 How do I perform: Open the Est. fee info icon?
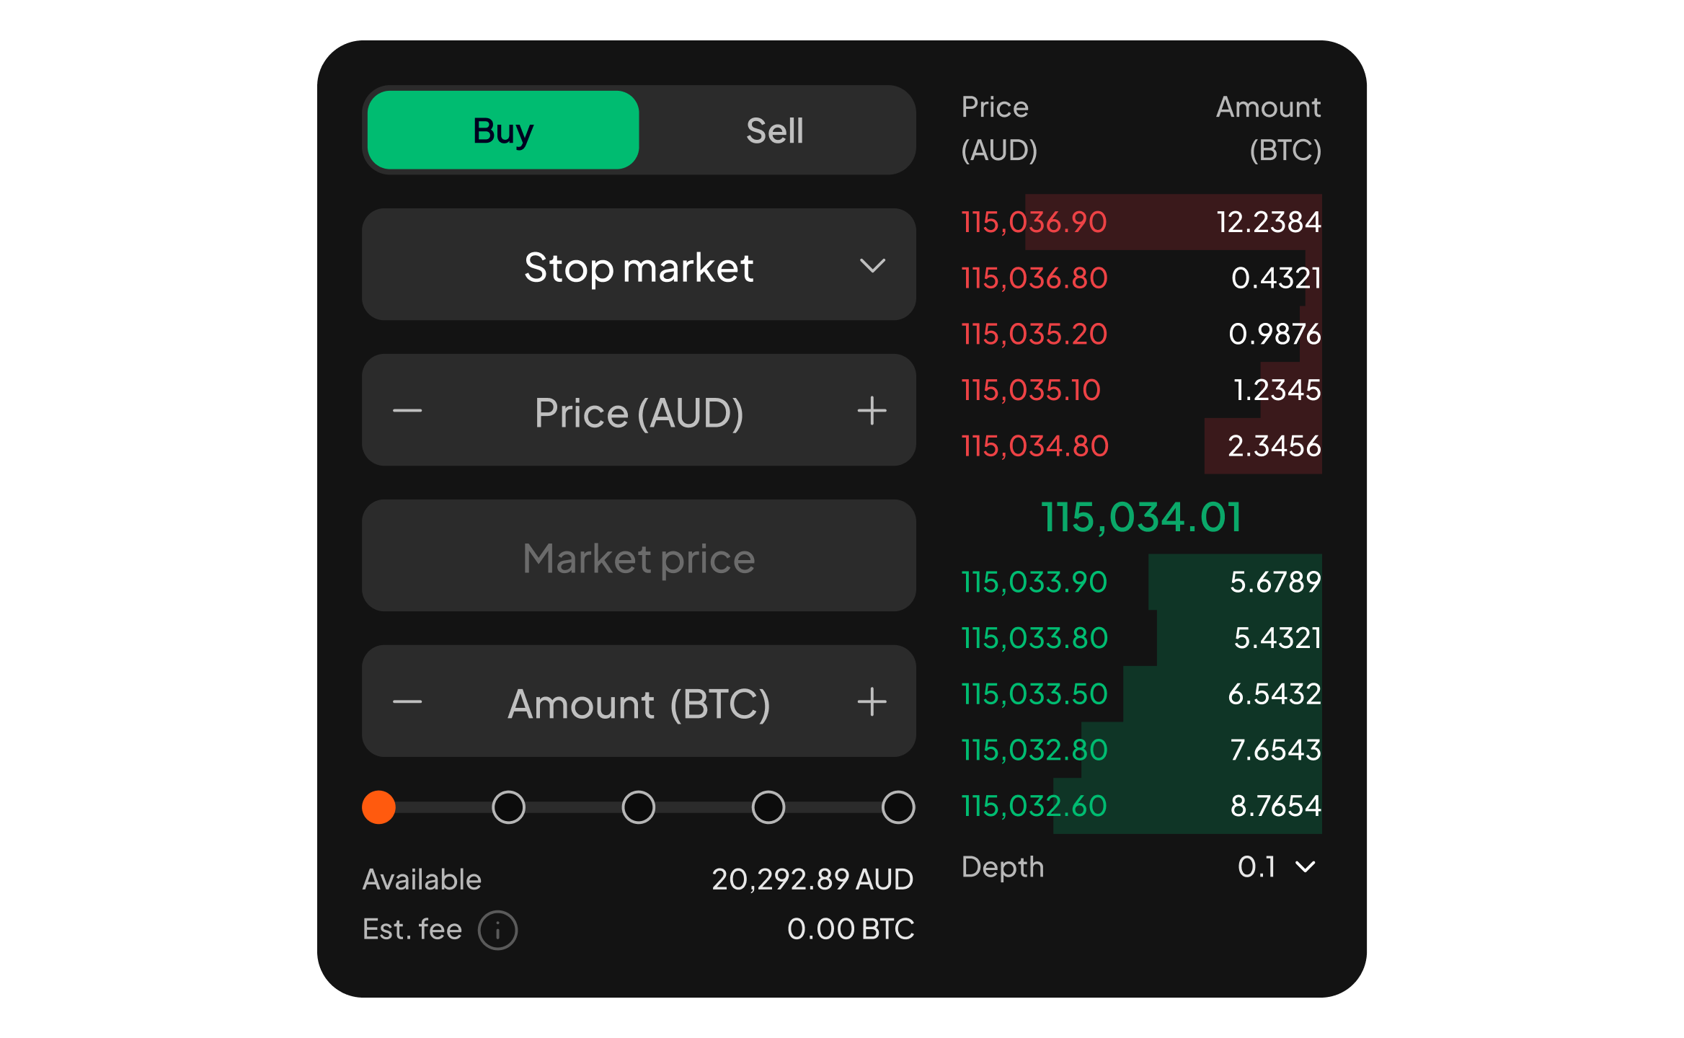pos(497,930)
